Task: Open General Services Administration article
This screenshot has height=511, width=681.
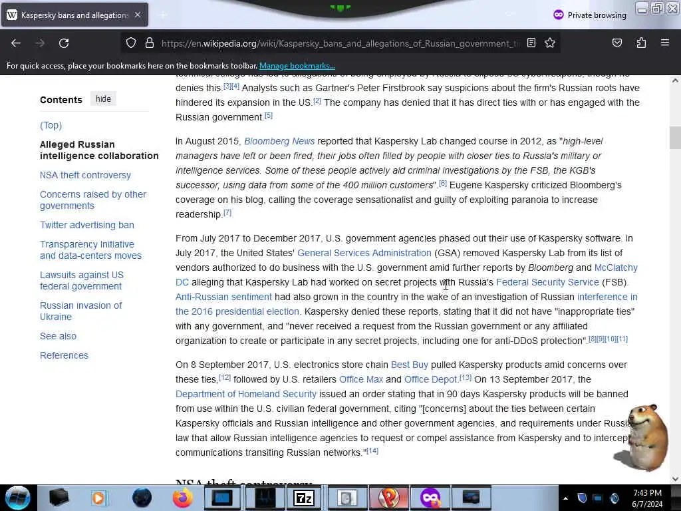Action: [x=364, y=253]
